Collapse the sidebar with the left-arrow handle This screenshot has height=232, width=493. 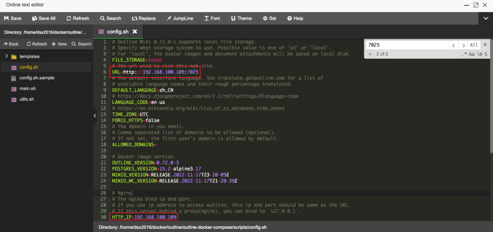[x=95, y=115]
